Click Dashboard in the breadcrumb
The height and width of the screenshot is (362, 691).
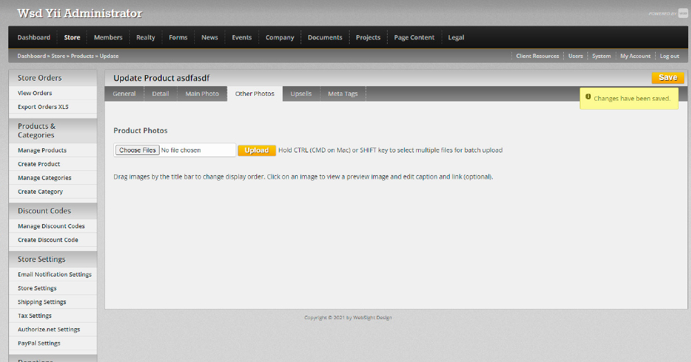31,56
